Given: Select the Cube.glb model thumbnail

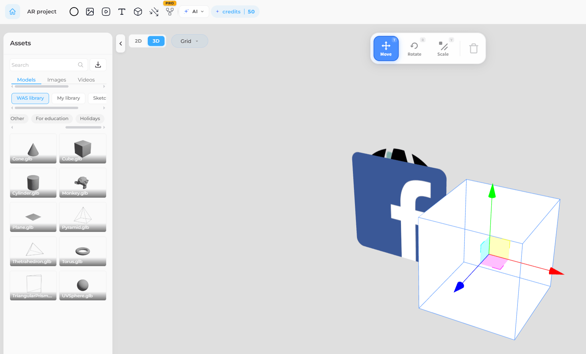Looking at the screenshot, I should coord(83,149).
